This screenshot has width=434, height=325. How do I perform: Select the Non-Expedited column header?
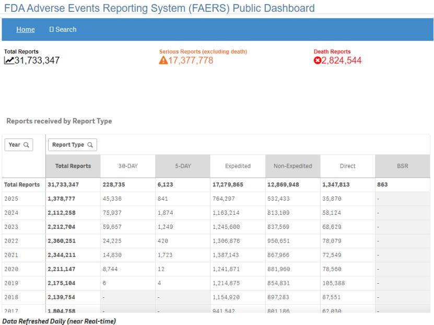293,166
